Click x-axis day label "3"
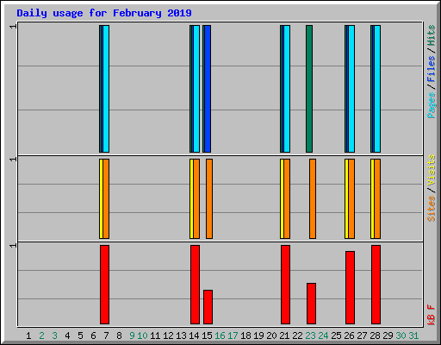The height and width of the screenshot is (345, 441). point(54,336)
